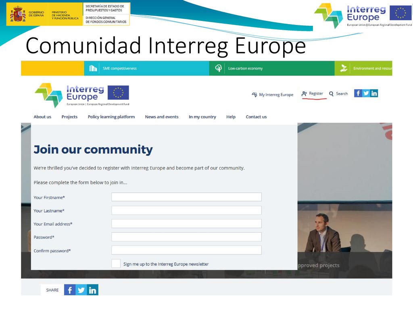The width and height of the screenshot is (413, 309).
Task: Click the Join our community heading
Action: coord(93,149)
